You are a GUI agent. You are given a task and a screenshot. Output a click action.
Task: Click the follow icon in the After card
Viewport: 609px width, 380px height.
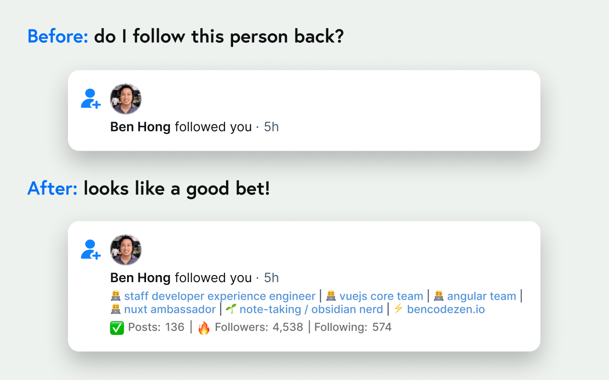pyautogui.click(x=90, y=249)
